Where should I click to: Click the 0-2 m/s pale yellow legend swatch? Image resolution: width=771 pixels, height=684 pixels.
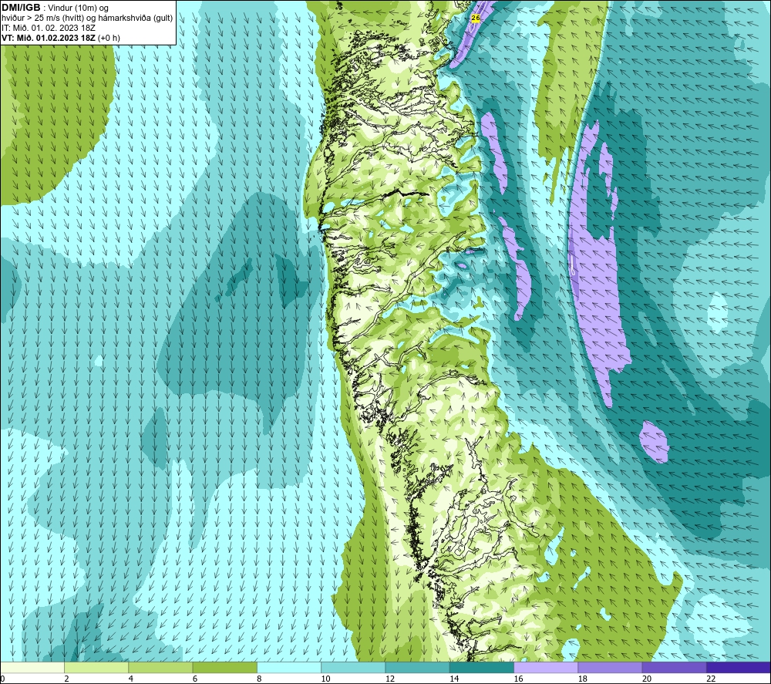click(32, 667)
